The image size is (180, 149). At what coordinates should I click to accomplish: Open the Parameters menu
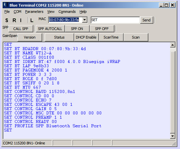pyautogui.click(x=34, y=12)
